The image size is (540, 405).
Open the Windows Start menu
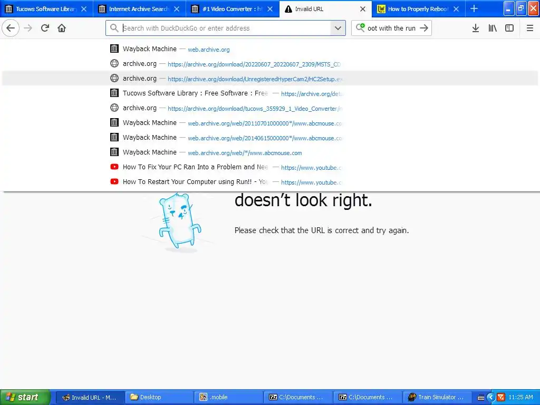[25, 397]
